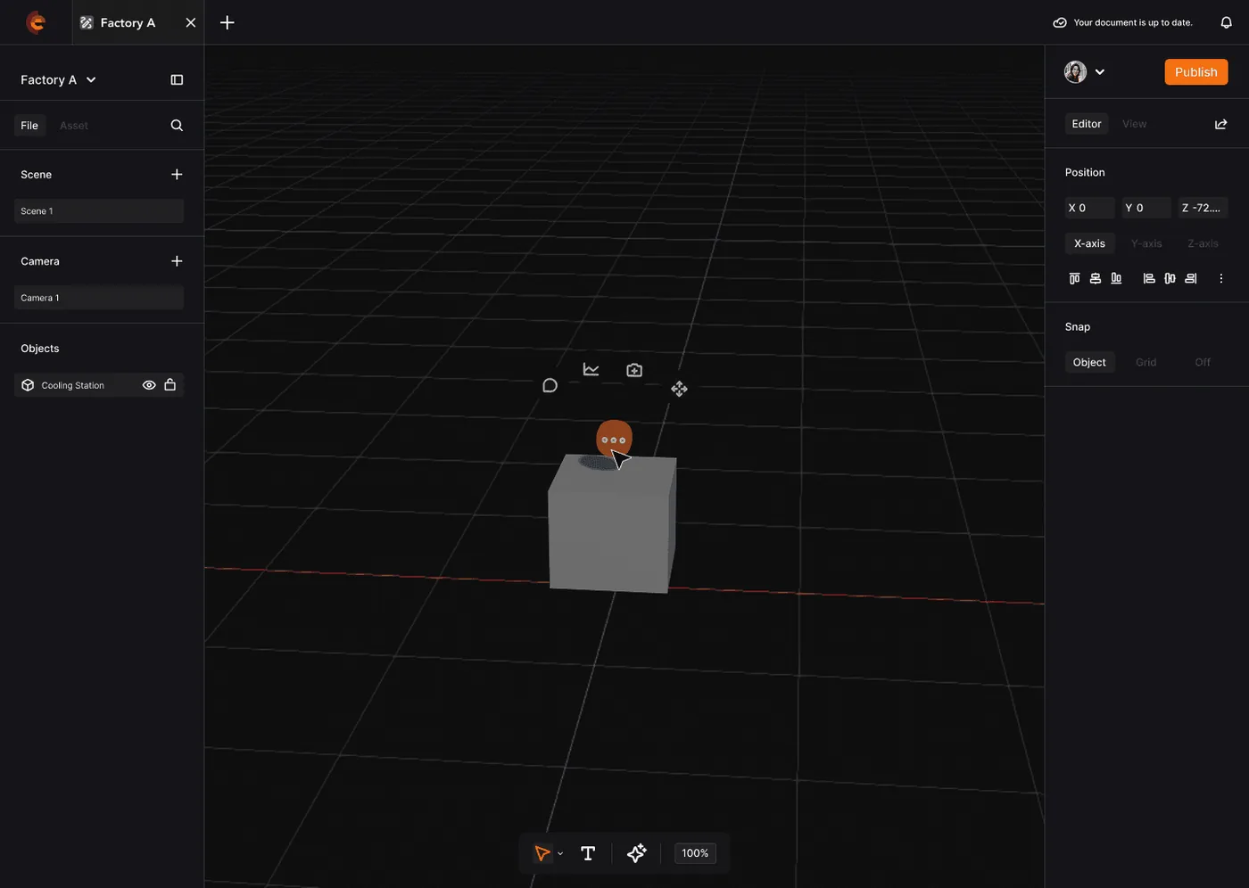
Task: Open more alignment options menu
Action: [x=1220, y=279]
